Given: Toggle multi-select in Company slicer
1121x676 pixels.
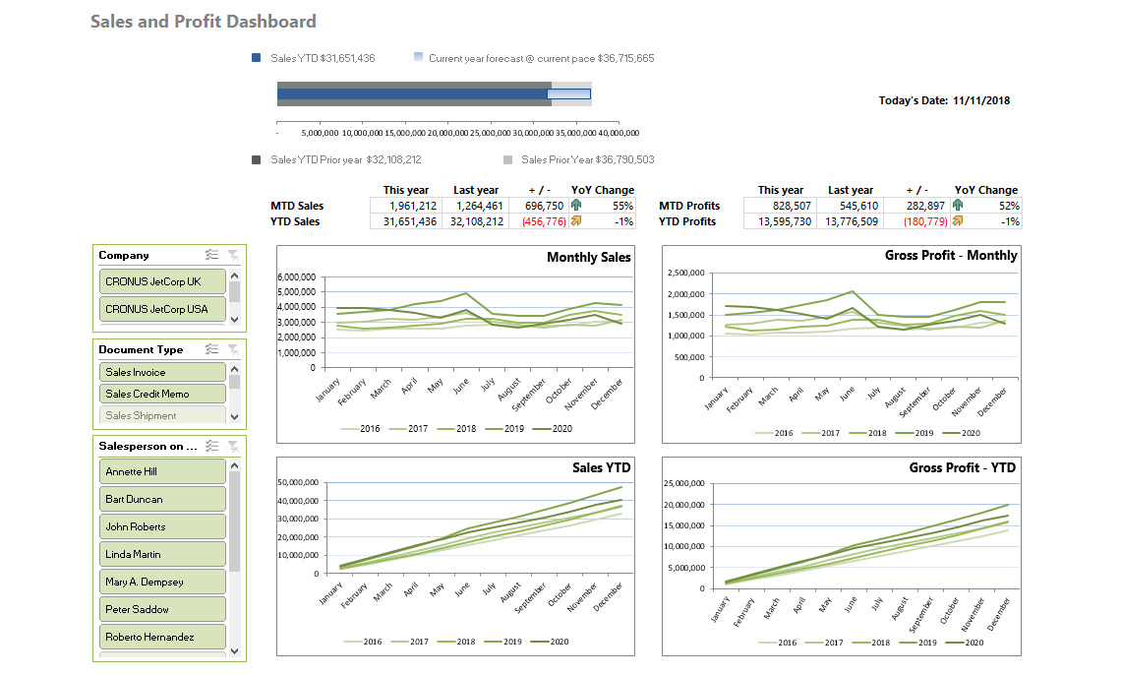Looking at the screenshot, I should [211, 255].
